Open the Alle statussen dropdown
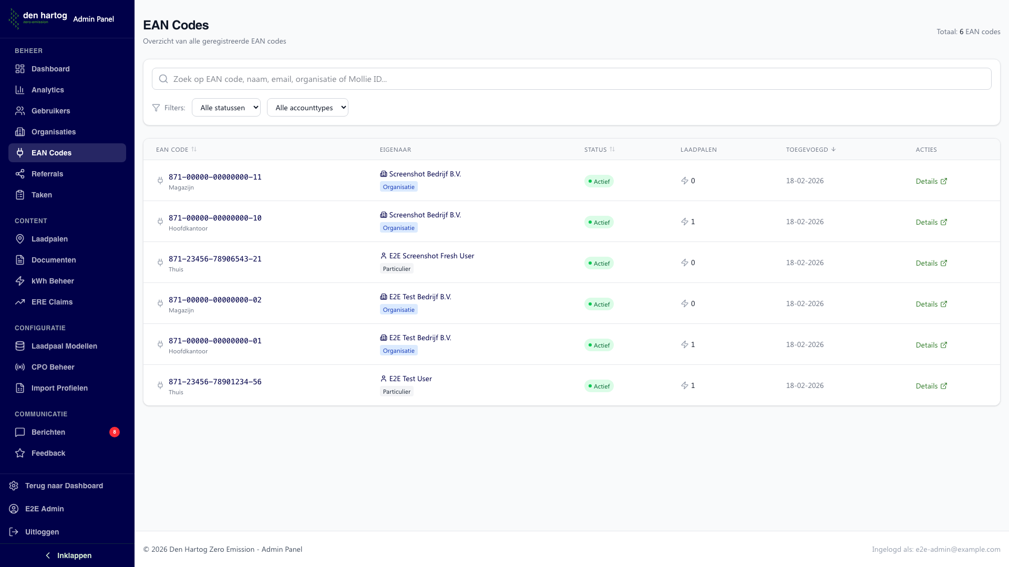 226,108
